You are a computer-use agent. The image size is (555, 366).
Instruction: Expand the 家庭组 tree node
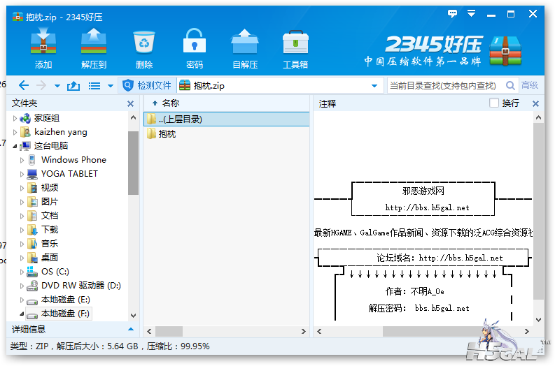click(x=15, y=118)
